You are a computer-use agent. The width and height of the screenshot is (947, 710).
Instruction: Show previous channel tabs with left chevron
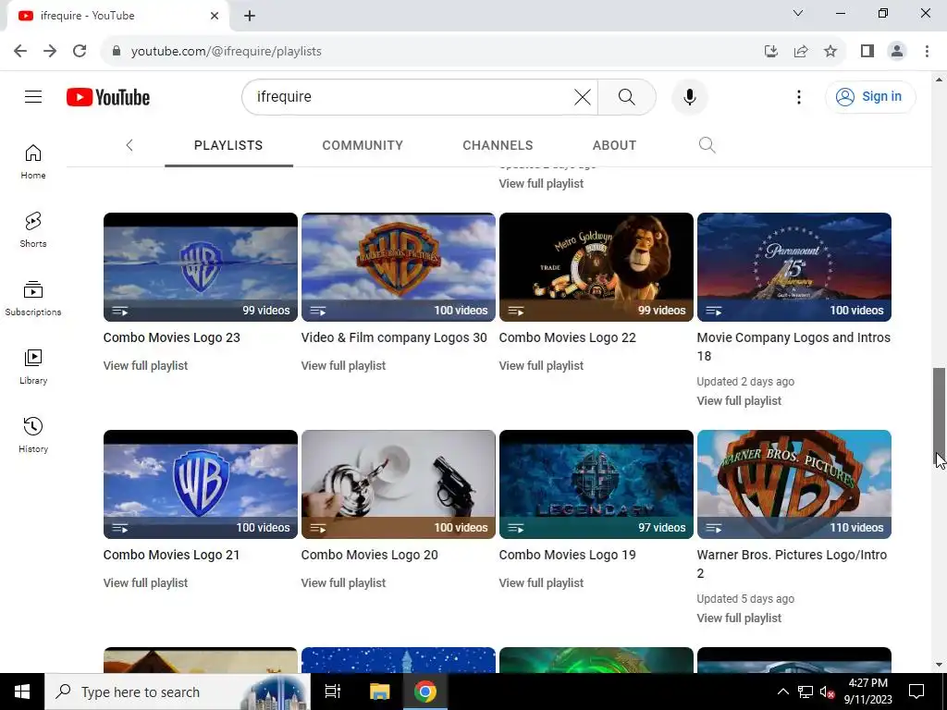[129, 145]
